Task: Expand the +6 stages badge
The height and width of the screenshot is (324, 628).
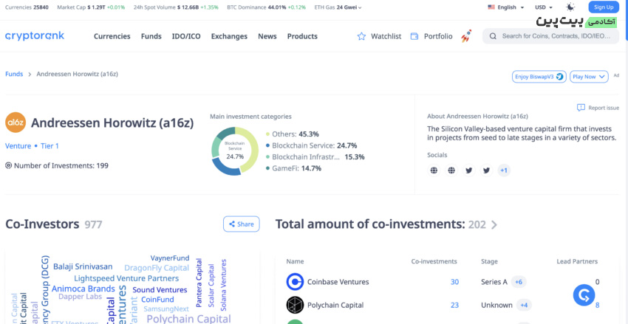Action: 519,282
